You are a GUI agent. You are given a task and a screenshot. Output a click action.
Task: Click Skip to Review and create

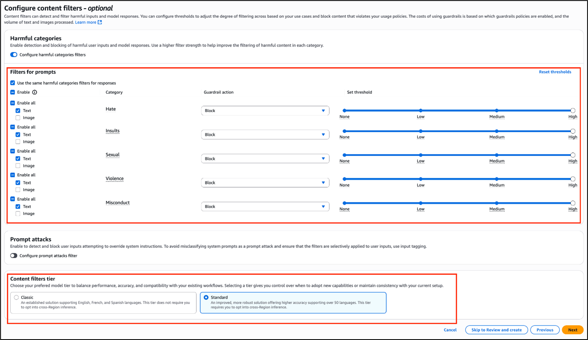[496, 330]
